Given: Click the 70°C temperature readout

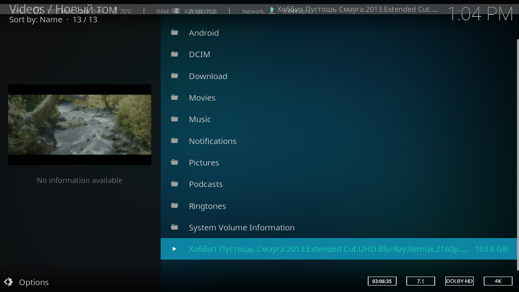Looking at the screenshot, I should pos(126,11).
